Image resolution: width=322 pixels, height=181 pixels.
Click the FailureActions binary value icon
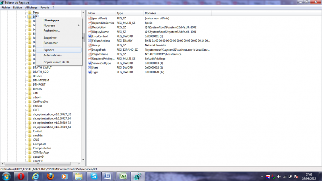(x=90, y=41)
